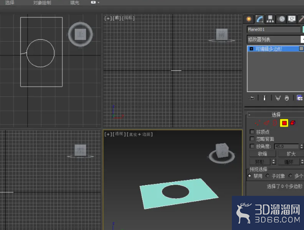This screenshot has height=230, width=304.
Task: Select Element sub-object level
Action: pyautogui.click(x=293, y=123)
